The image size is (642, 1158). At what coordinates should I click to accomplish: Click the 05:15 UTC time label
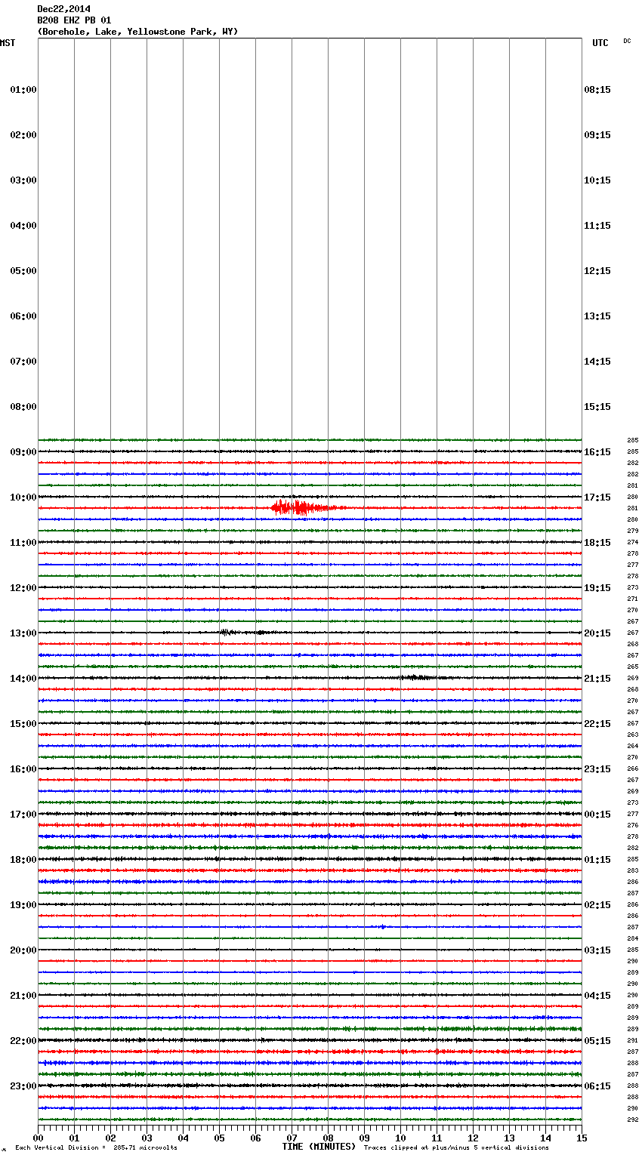pyautogui.click(x=597, y=1041)
